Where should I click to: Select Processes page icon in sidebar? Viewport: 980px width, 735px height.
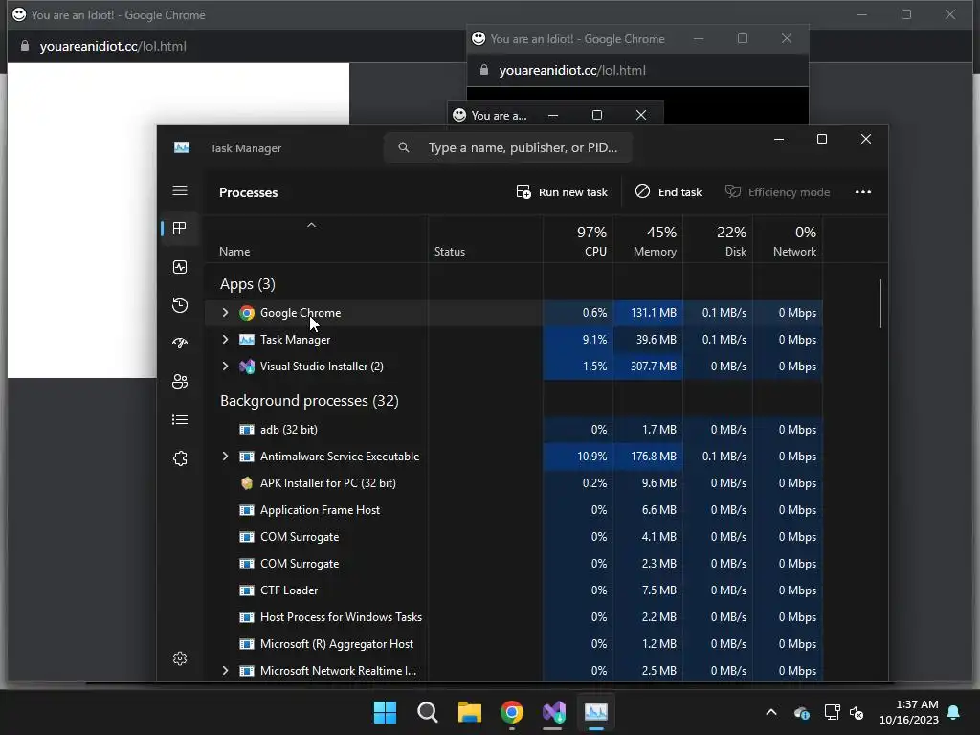click(x=180, y=229)
